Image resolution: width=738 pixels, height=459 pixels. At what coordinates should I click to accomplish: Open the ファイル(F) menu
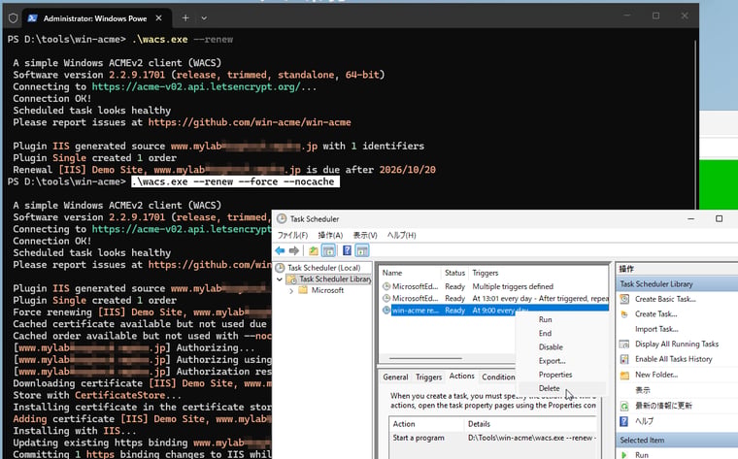292,235
